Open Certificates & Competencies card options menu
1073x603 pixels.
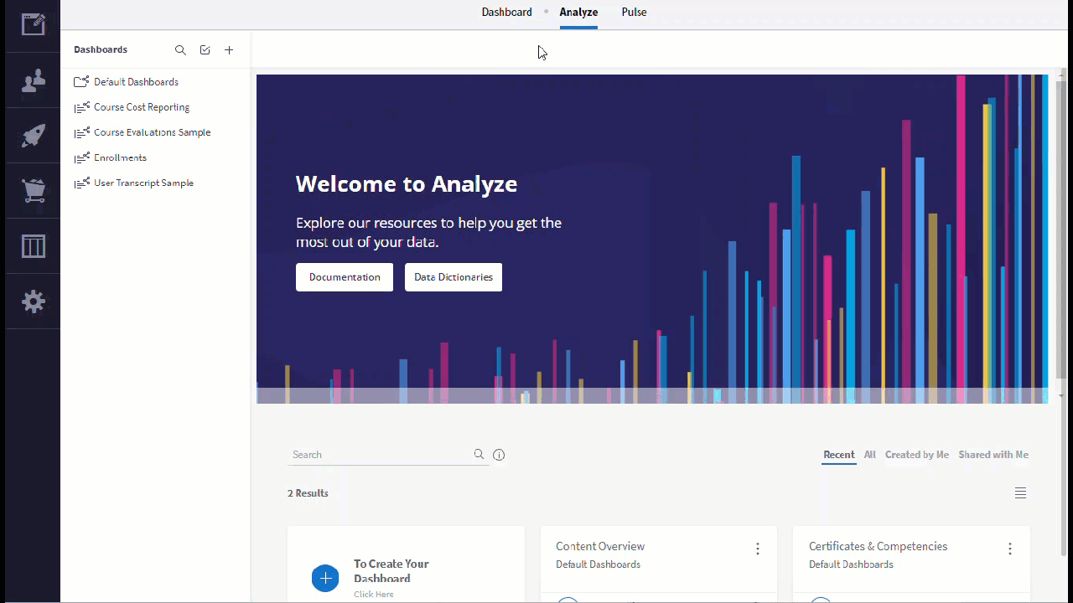click(x=1009, y=549)
